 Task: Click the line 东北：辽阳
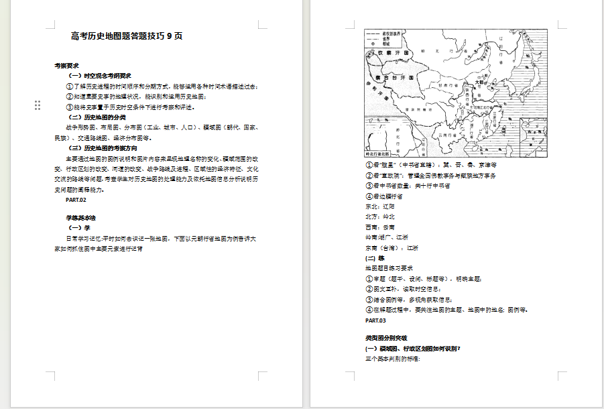pyautogui.click(x=380, y=207)
